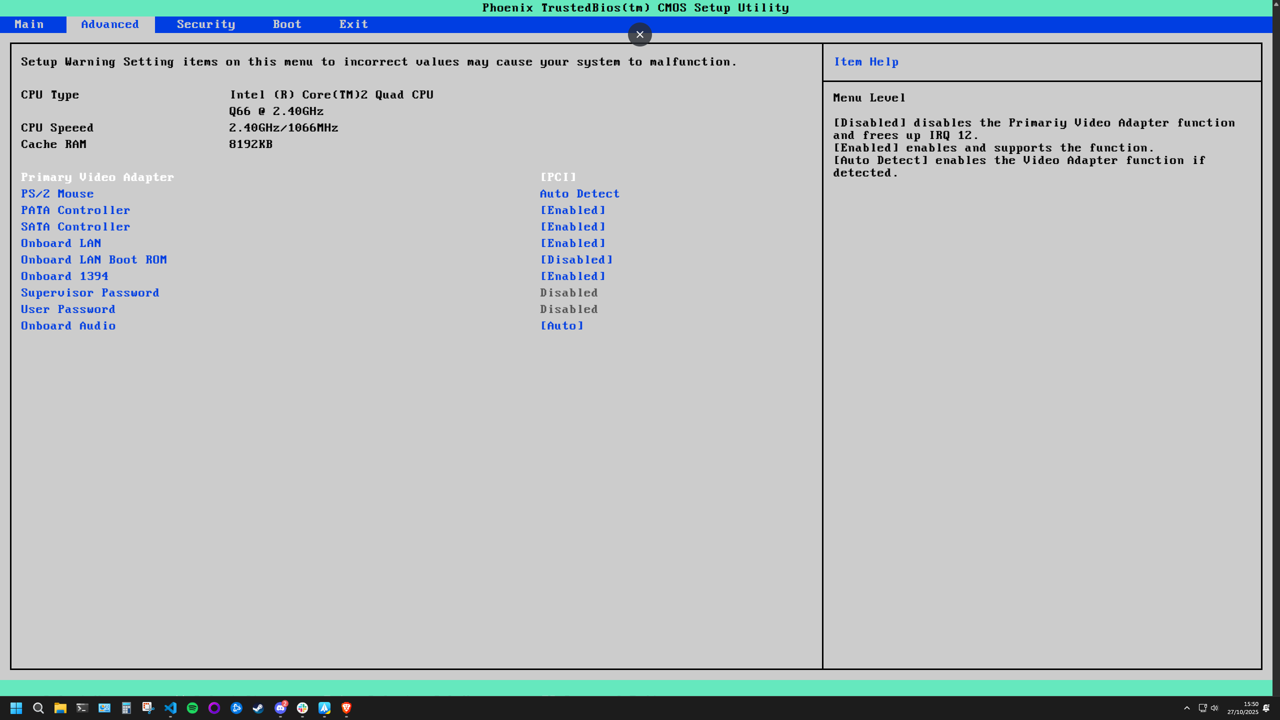Expand hidden system tray icons chevron
This screenshot has width=1280, height=720.
(1186, 708)
